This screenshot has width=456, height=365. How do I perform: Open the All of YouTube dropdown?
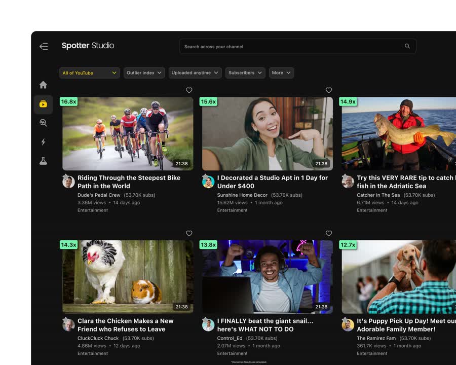[x=89, y=73]
